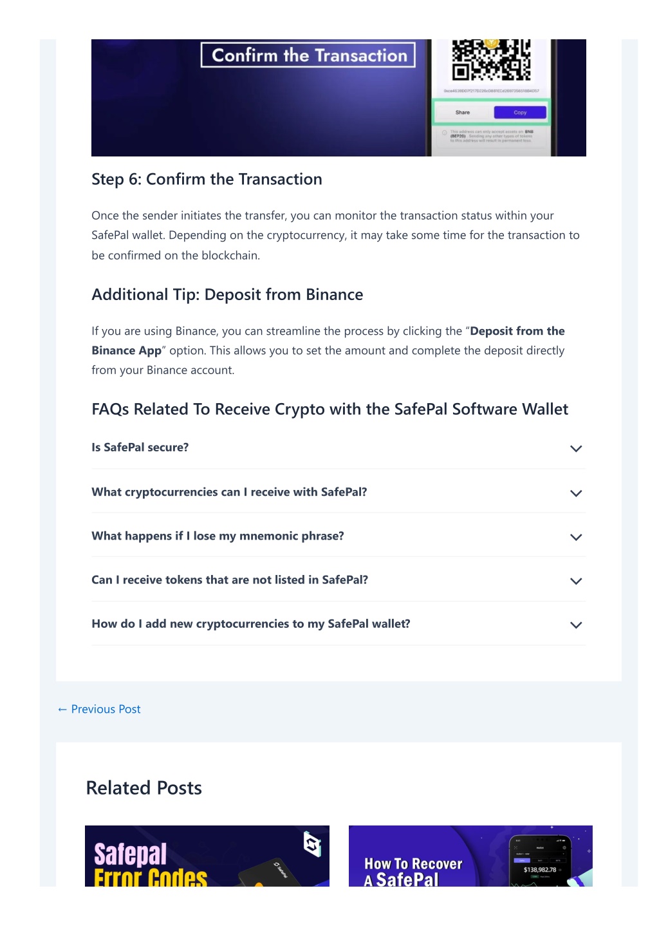Click the Share button in the phone image
Image resolution: width=659 pixels, height=933 pixels.
coord(463,112)
